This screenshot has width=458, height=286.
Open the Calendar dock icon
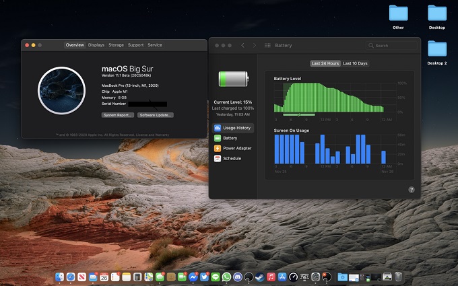point(104,277)
